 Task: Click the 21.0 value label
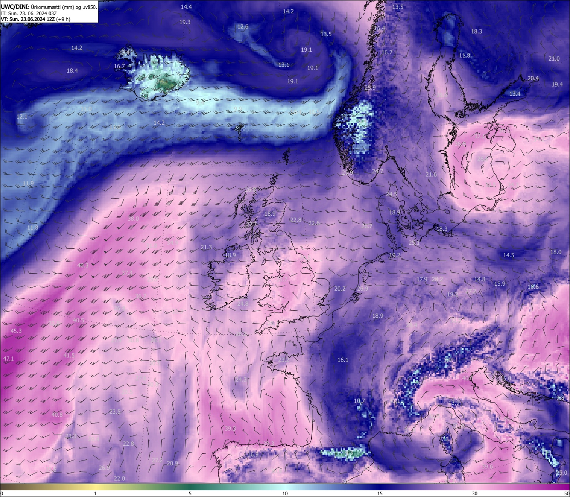[554, 58]
